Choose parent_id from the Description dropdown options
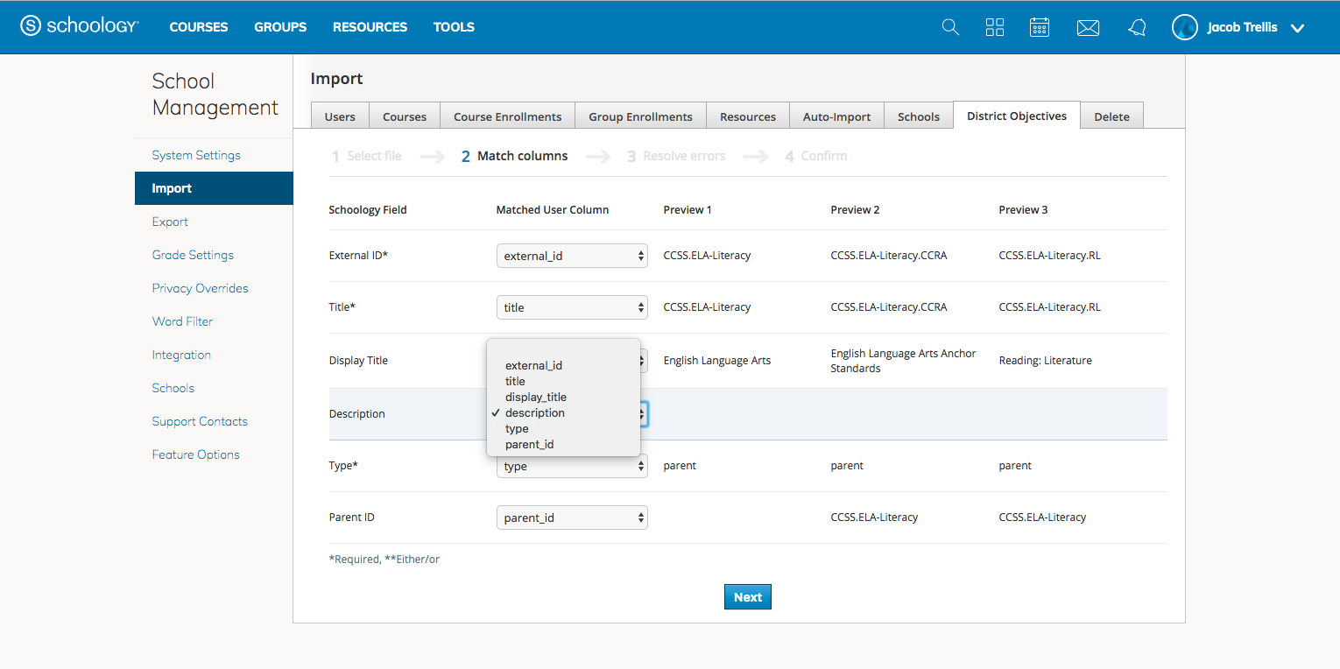 529,444
